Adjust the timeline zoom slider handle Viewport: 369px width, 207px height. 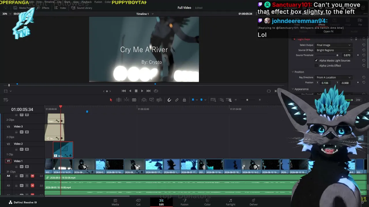tap(247, 100)
